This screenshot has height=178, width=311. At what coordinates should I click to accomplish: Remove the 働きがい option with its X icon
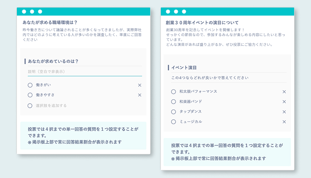[x=140, y=85]
